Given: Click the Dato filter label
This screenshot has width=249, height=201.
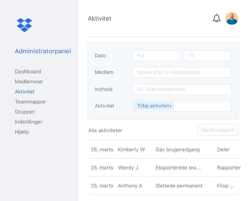Looking at the screenshot, I should point(100,56).
